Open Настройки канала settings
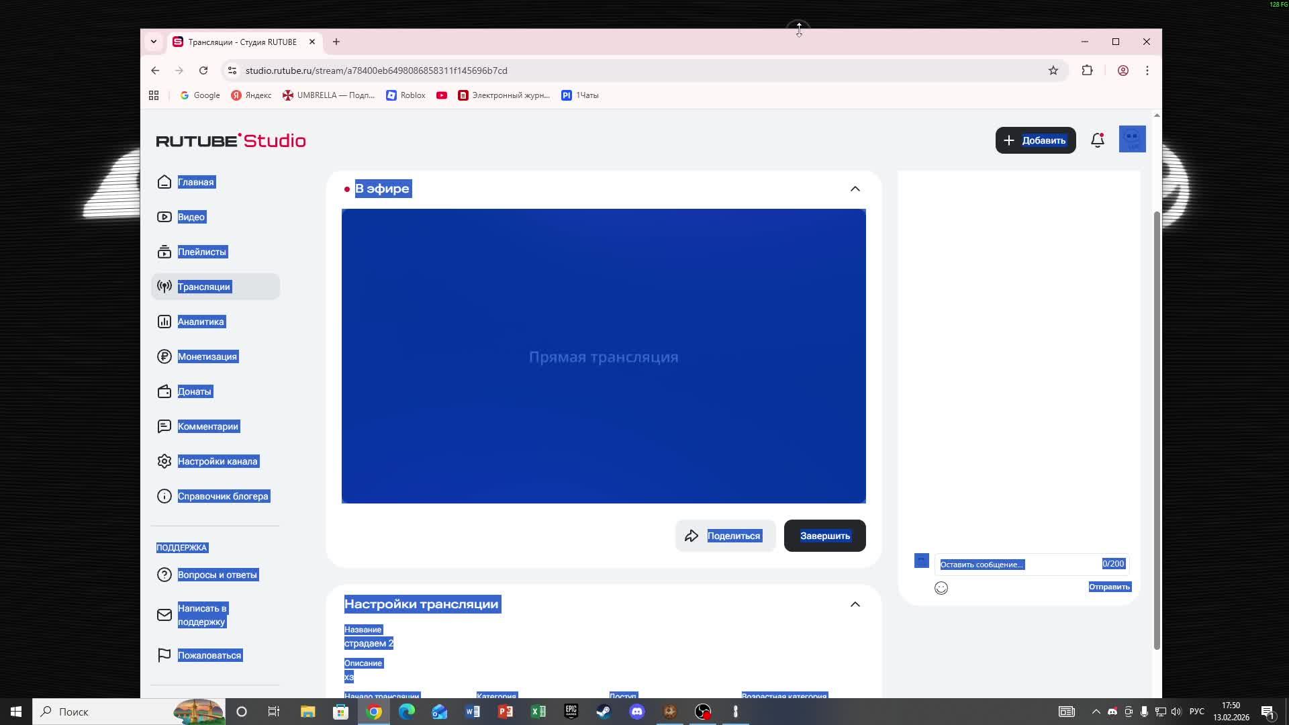 [x=217, y=461]
